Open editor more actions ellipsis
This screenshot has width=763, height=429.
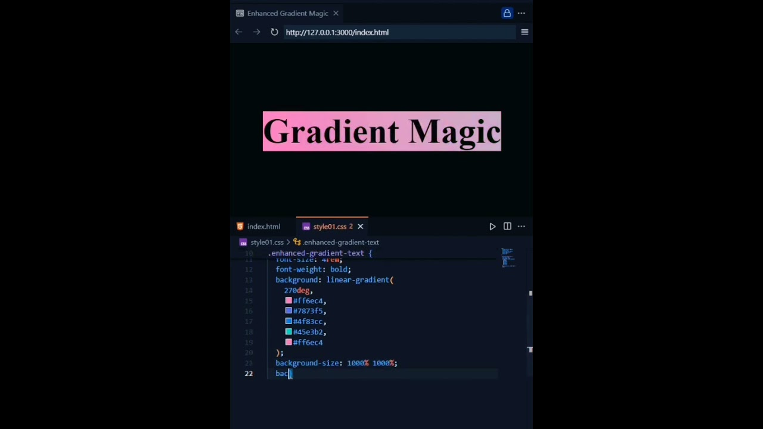522,226
